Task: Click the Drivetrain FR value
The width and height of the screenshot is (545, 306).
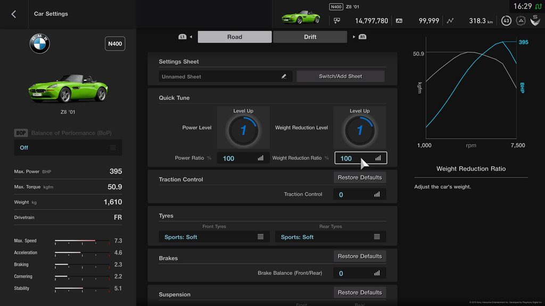Action: pyautogui.click(x=118, y=217)
